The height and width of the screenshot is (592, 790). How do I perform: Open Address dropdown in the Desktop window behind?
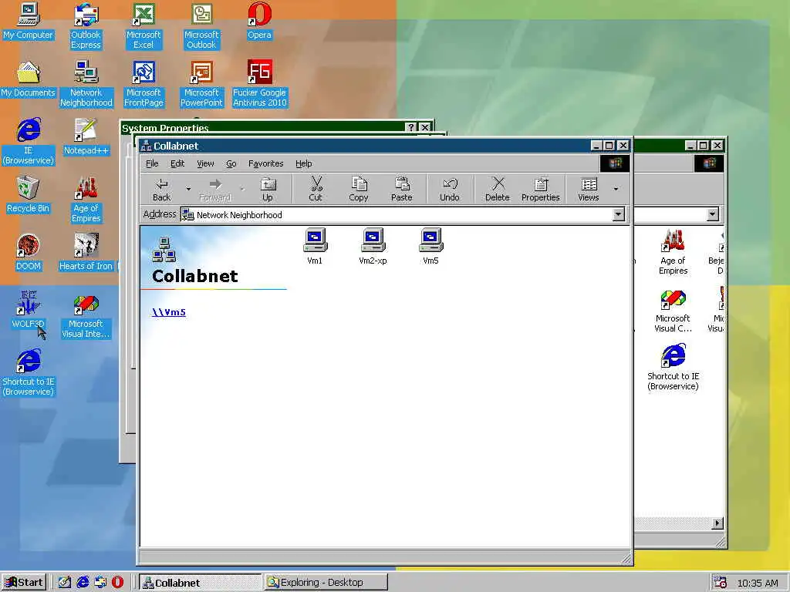point(712,214)
